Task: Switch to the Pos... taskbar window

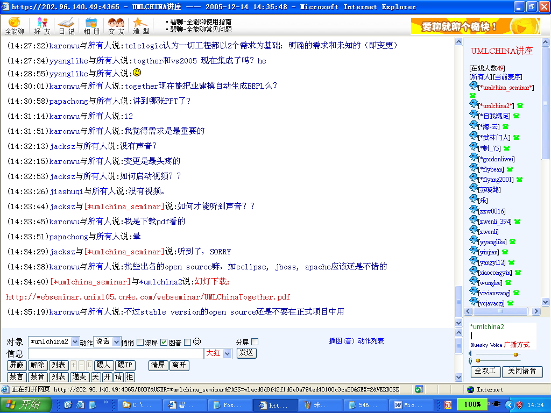Action: (x=230, y=405)
